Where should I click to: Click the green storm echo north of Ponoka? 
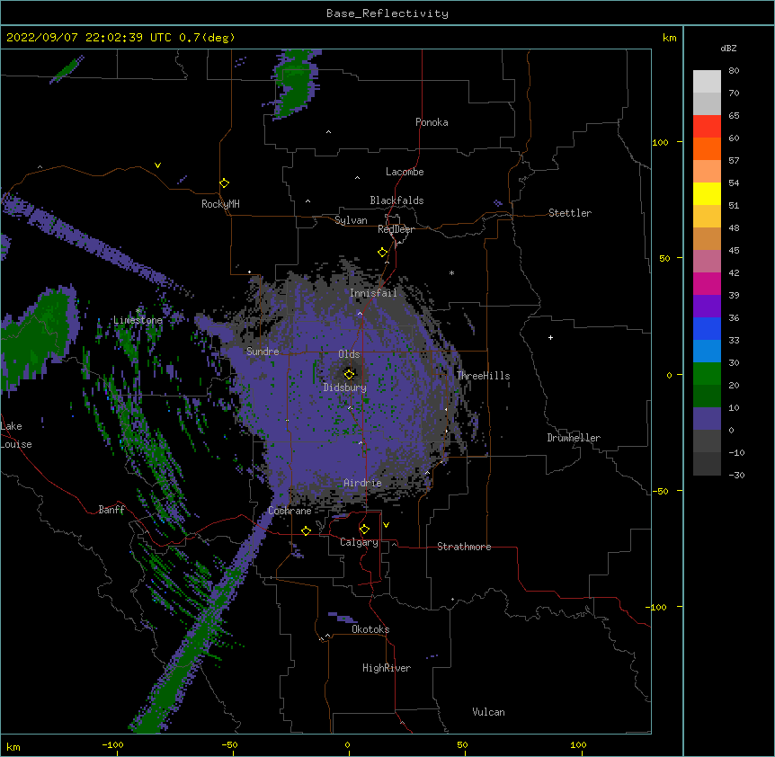294,84
